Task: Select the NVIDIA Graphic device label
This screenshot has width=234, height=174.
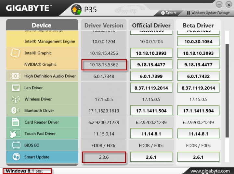Action: click(x=40, y=64)
